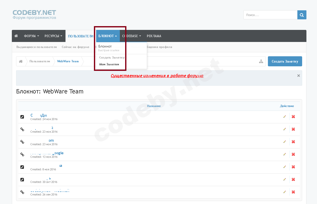The image size is (317, 204).
Task: Click the note icon in 24 ноя 2016 row
Action: click(x=22, y=117)
